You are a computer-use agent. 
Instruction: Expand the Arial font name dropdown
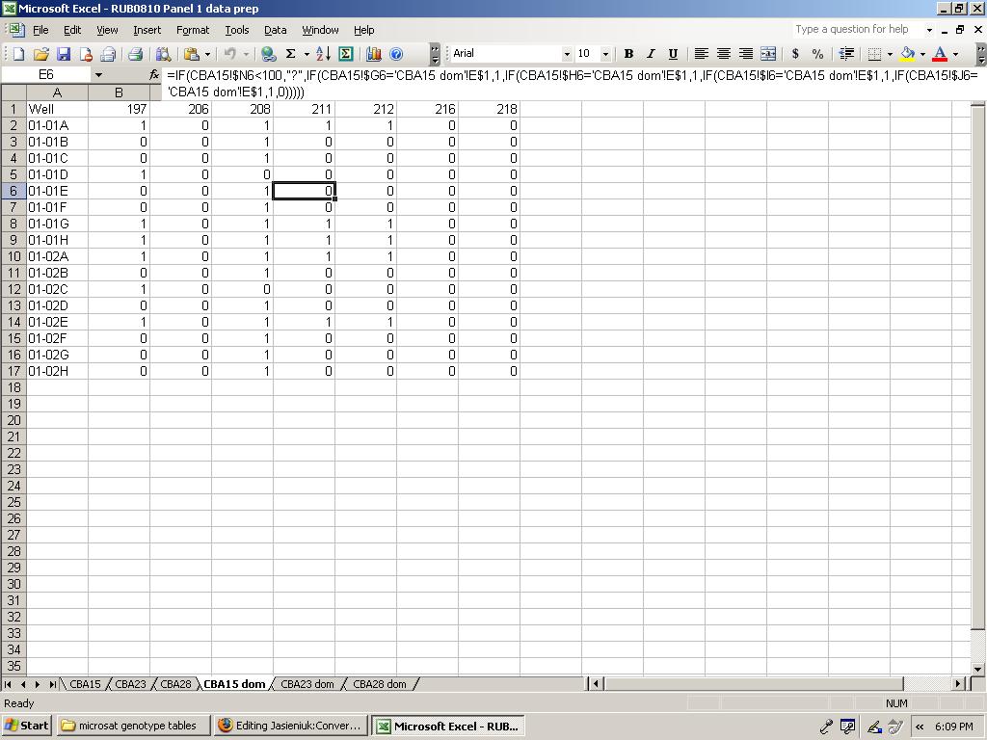tap(567, 54)
